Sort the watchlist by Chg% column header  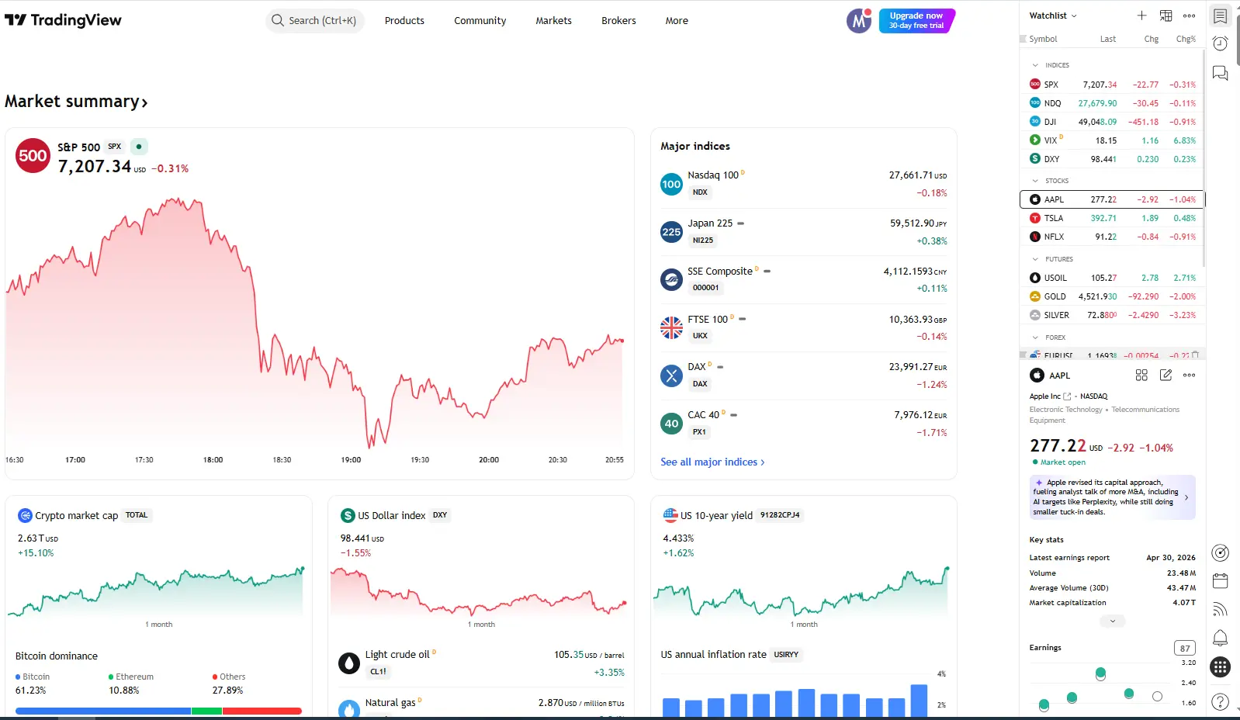point(1186,39)
